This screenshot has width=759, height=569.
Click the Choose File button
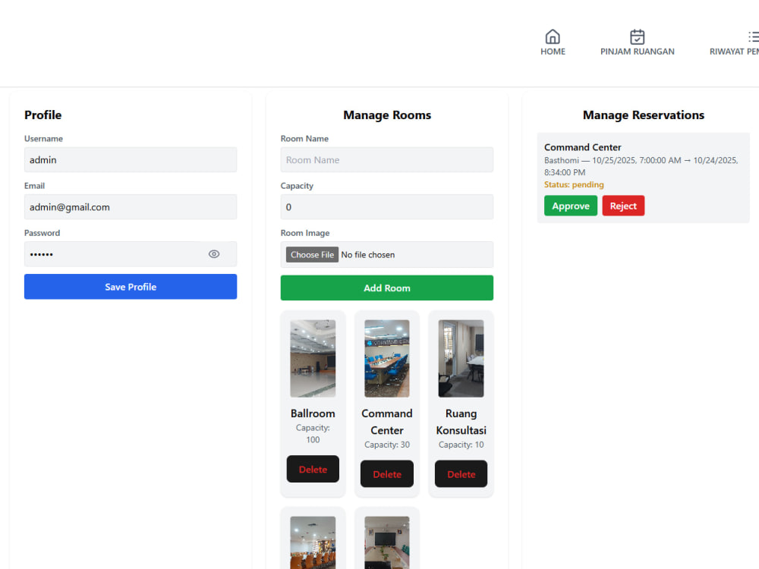(312, 254)
